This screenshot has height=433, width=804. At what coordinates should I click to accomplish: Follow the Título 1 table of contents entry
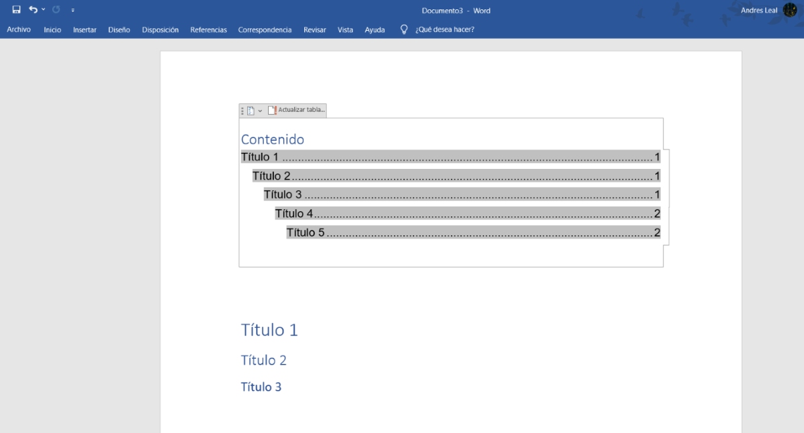450,158
